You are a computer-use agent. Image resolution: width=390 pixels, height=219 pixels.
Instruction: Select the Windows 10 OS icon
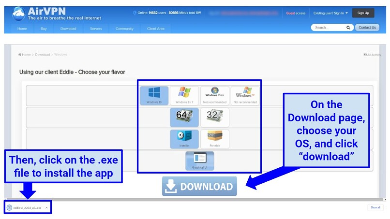tap(154, 95)
